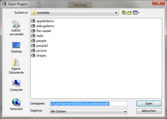Open Netzwerk in places sidebar
This screenshot has width=167, height=119.
16,104
